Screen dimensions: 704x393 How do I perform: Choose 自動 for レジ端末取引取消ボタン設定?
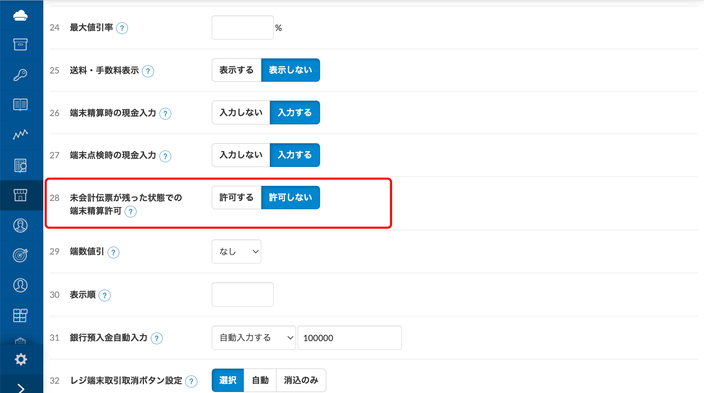(x=260, y=380)
